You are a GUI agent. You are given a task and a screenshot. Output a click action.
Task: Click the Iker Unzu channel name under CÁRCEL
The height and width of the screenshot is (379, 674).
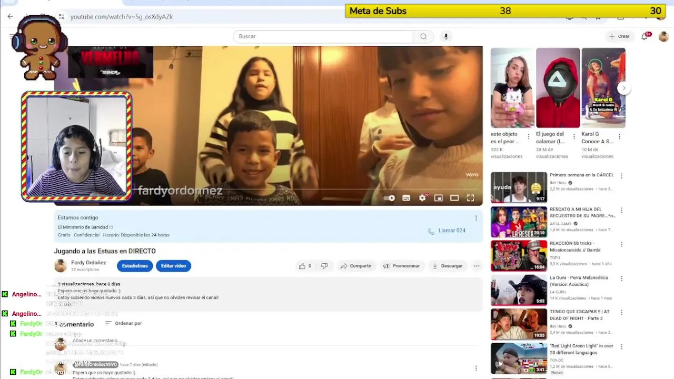[x=558, y=183]
